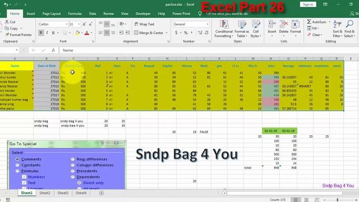The width and height of the screenshot is (359, 202).
Task: Open the Name Box dropdown arrow
Action: point(17,50)
